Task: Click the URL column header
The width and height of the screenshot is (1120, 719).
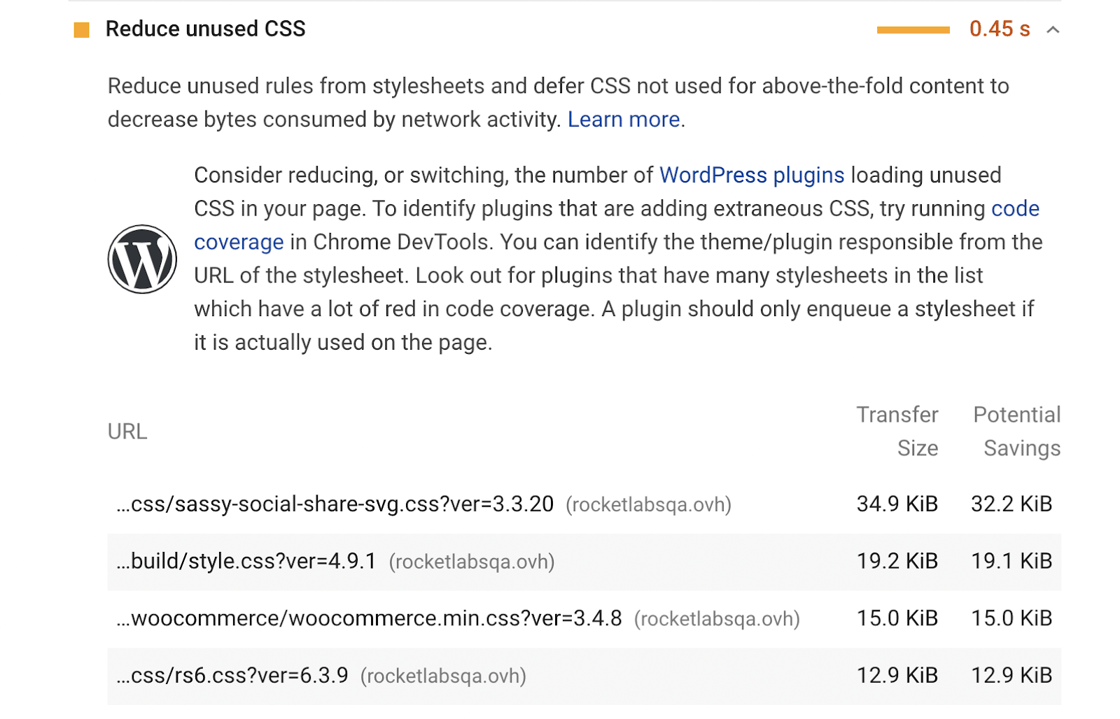Action: coord(127,432)
